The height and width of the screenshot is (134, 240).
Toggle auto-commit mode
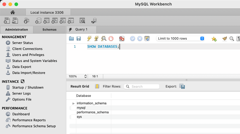click(147, 39)
